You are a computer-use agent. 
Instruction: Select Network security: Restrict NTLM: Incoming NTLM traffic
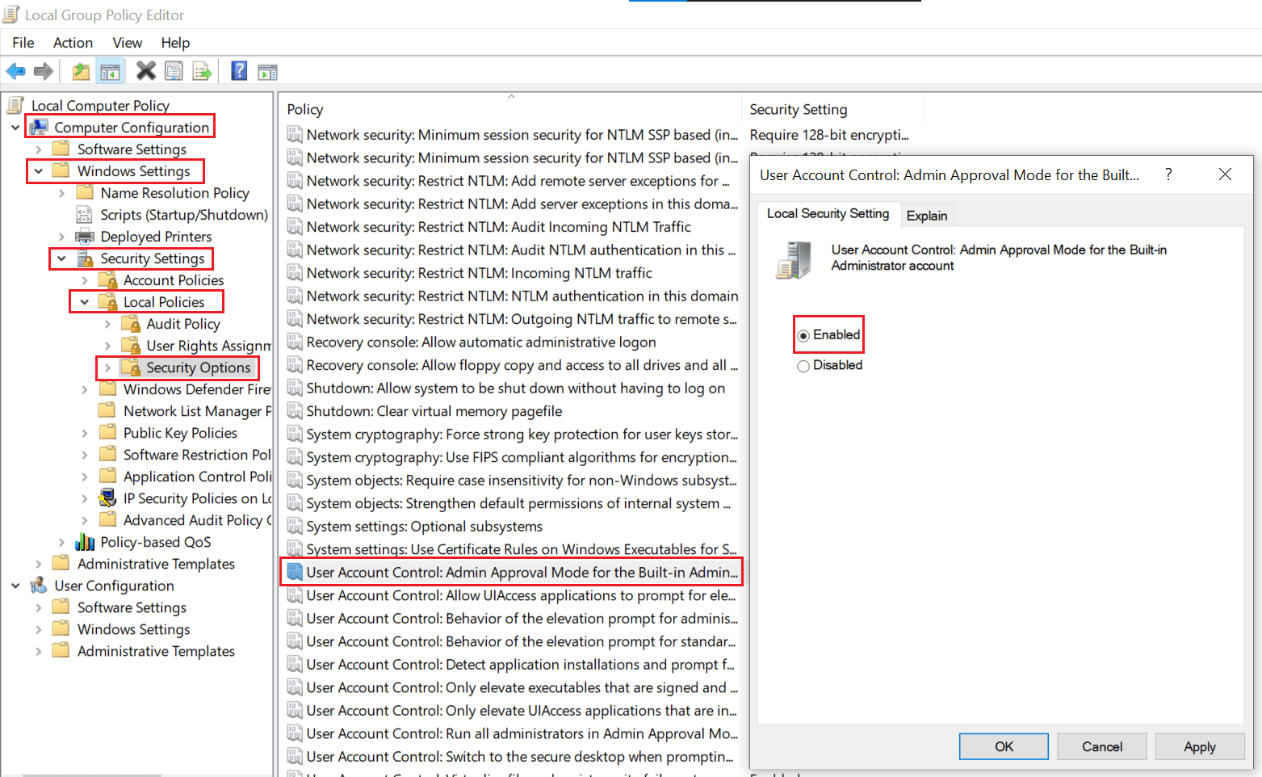[x=479, y=273]
